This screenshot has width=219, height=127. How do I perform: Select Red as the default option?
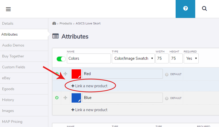click(x=167, y=75)
